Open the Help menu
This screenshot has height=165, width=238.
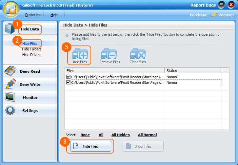pyautogui.click(x=54, y=15)
